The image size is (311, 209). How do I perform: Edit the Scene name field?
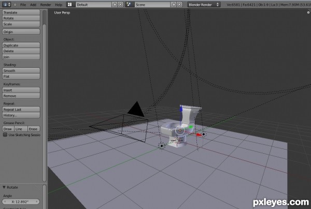152,5
